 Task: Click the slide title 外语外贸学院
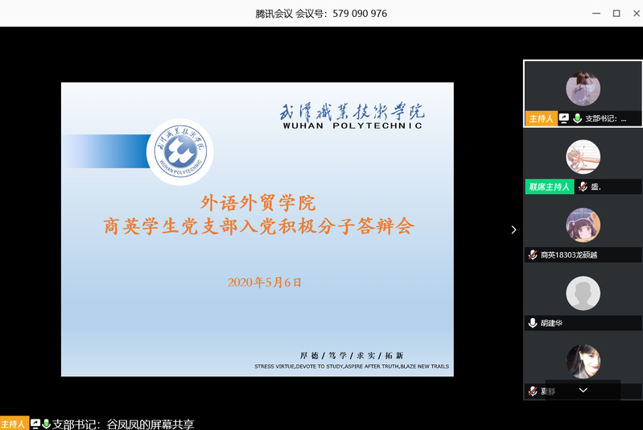tap(258, 202)
